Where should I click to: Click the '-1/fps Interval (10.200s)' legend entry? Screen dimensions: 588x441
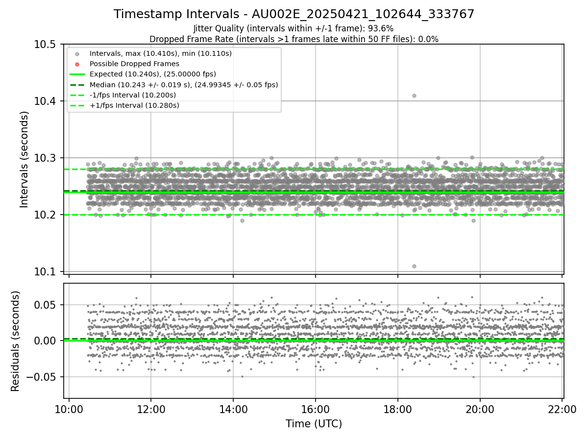coord(133,95)
